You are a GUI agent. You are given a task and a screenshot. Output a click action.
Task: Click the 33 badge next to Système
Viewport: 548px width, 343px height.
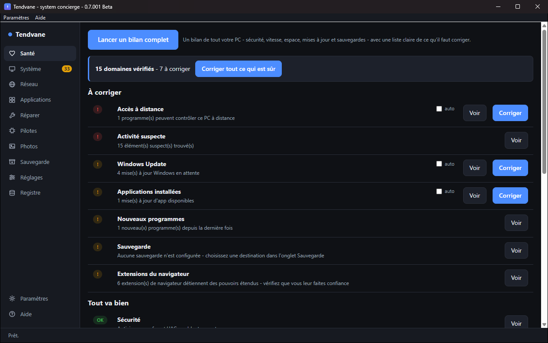coord(67,69)
